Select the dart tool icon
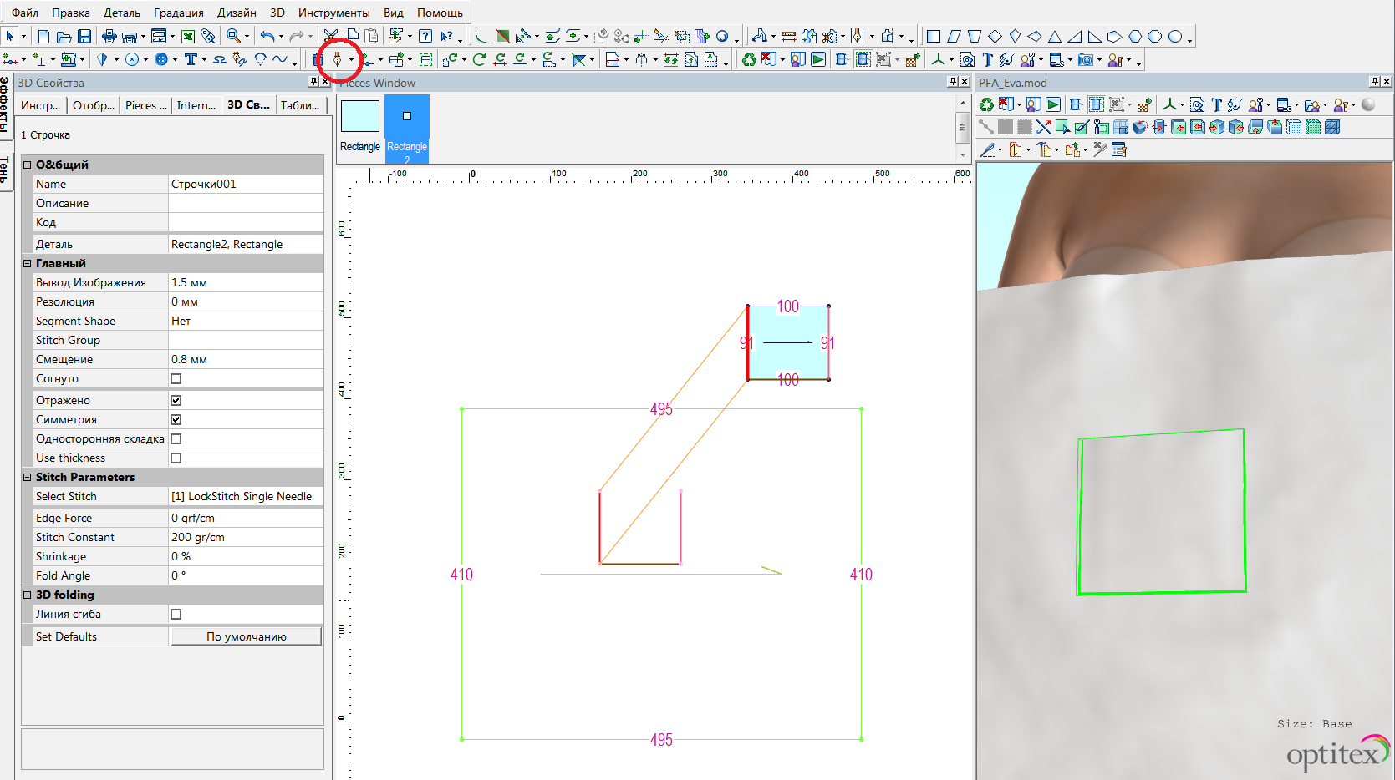 click(102, 59)
